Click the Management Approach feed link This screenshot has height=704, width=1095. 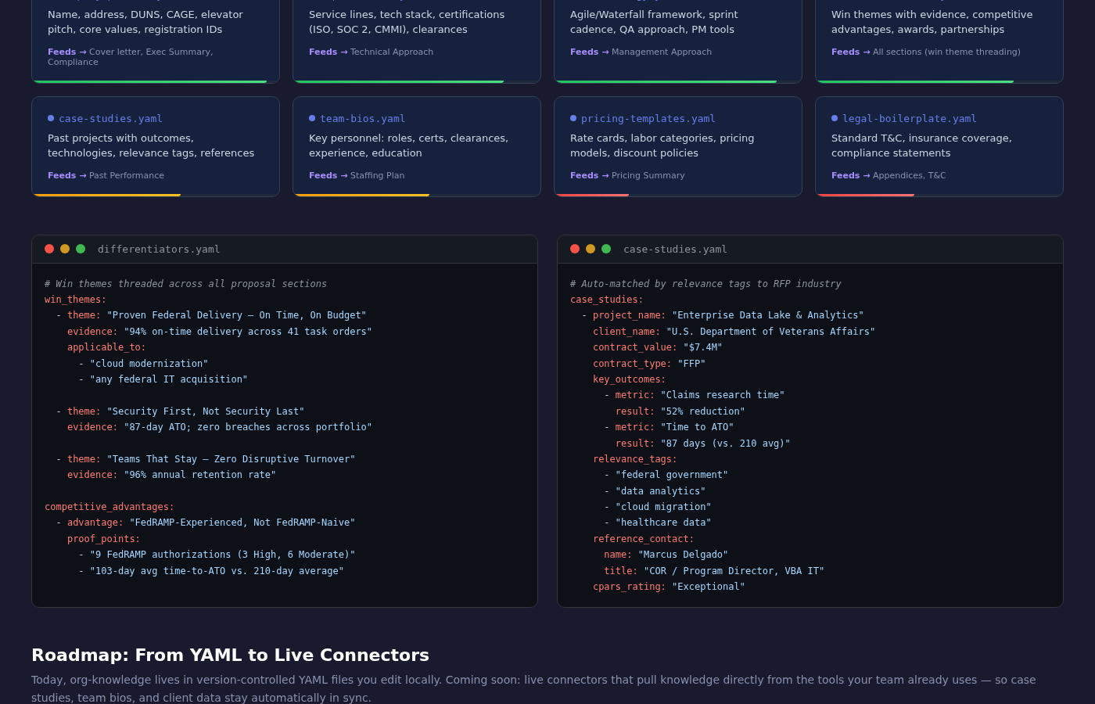tap(662, 52)
